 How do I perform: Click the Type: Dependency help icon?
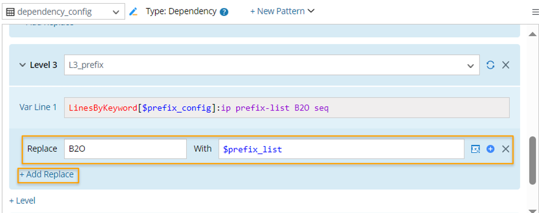point(224,11)
